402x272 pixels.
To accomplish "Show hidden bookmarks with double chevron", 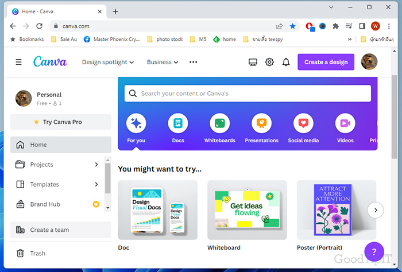I will 349,39.
